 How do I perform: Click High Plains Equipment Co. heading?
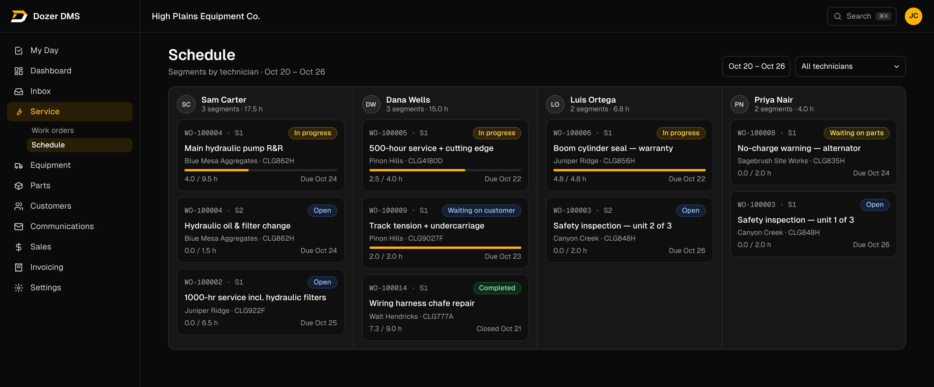pyautogui.click(x=205, y=16)
